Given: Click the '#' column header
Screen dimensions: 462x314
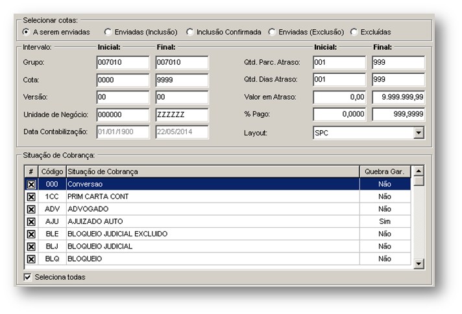Looking at the screenshot, I should tap(31, 172).
